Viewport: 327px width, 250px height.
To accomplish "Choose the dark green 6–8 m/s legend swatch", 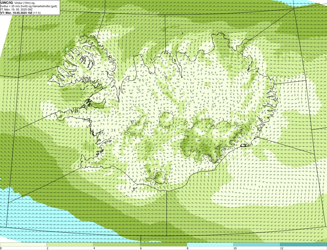I will 163,244.
